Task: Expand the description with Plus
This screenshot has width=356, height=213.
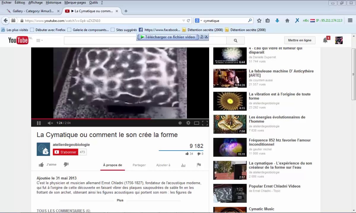Action: click(120, 200)
